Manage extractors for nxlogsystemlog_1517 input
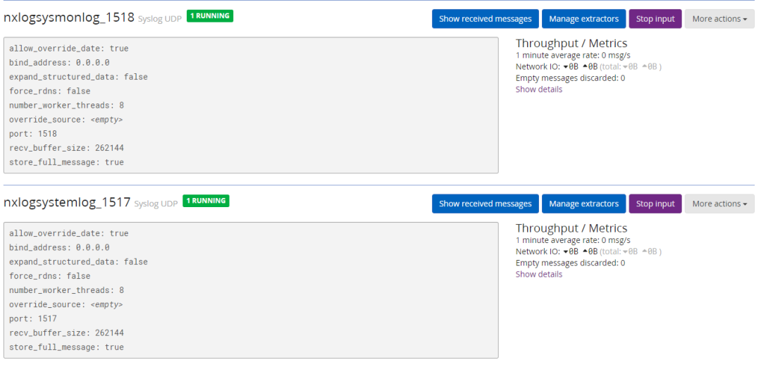Image resolution: width=761 pixels, height=367 pixels. tap(583, 204)
